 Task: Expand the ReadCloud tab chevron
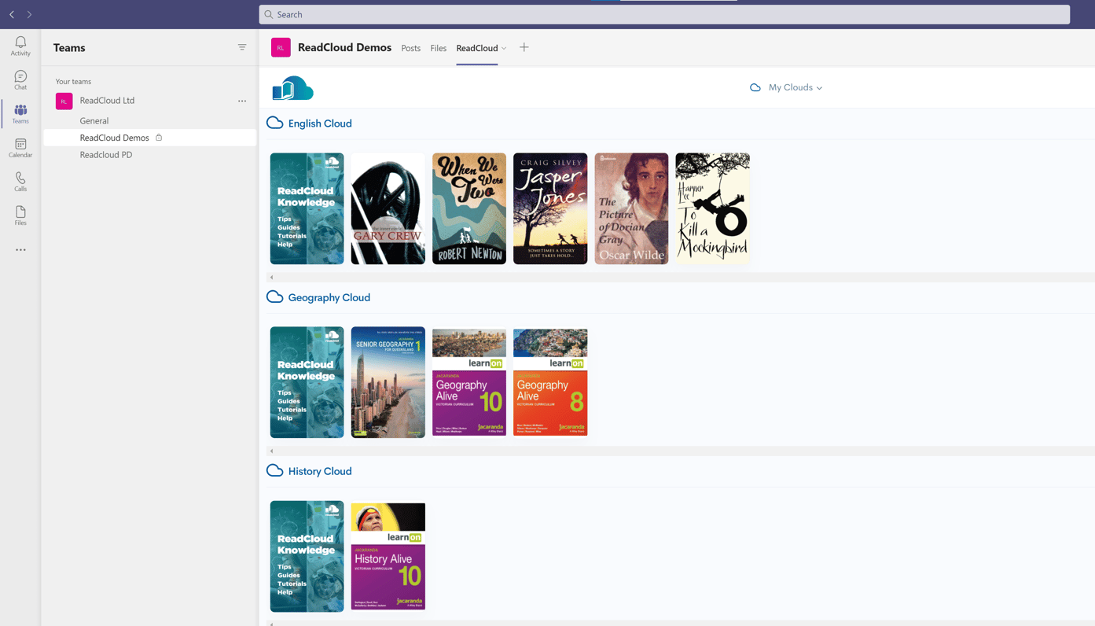coord(504,47)
